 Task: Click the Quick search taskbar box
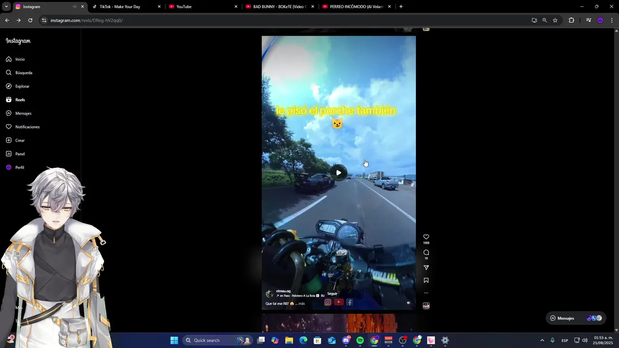pos(218,340)
